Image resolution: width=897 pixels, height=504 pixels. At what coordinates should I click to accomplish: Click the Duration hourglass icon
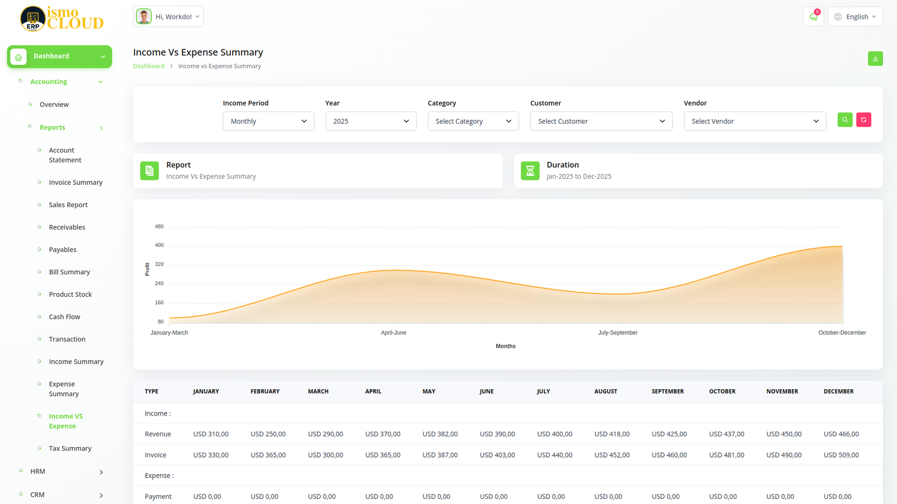point(530,171)
